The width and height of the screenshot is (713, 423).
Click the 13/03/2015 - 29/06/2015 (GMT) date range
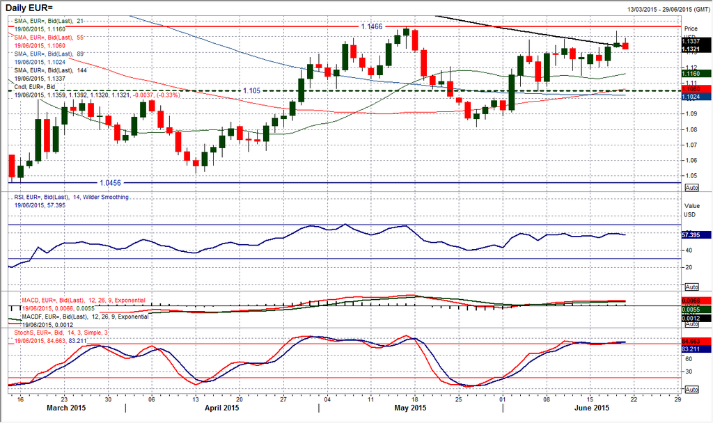point(668,9)
